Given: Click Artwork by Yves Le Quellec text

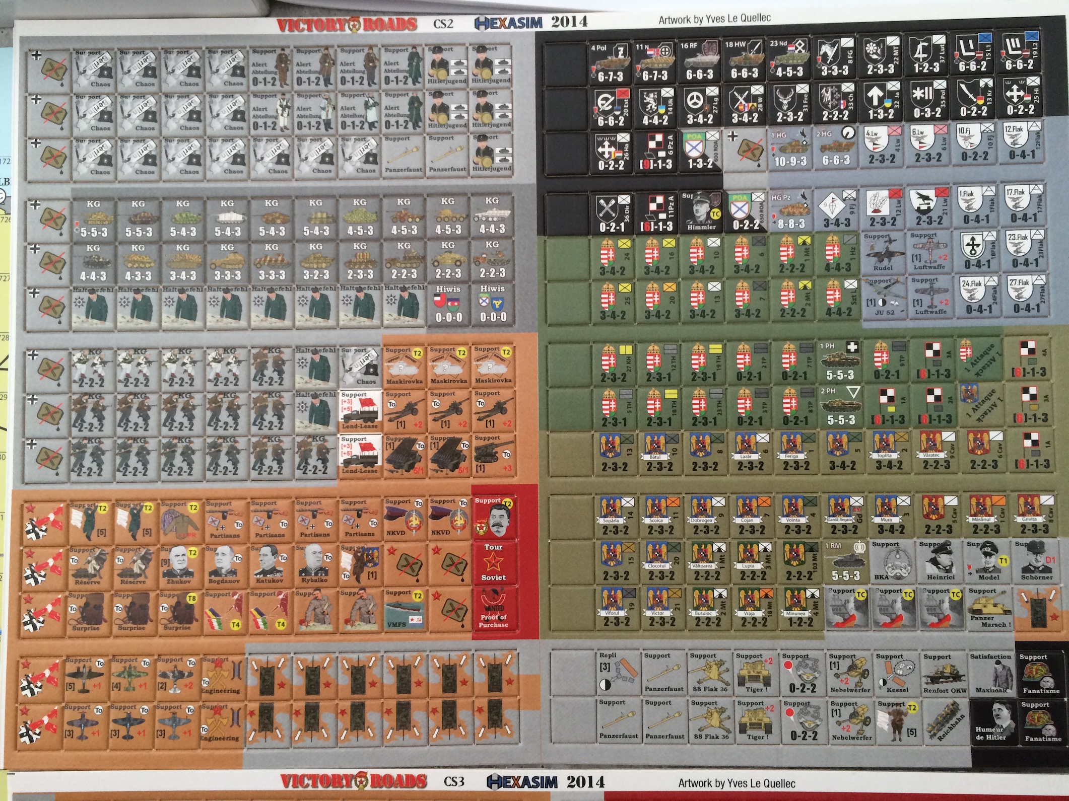Looking at the screenshot, I should pyautogui.click(x=714, y=19).
